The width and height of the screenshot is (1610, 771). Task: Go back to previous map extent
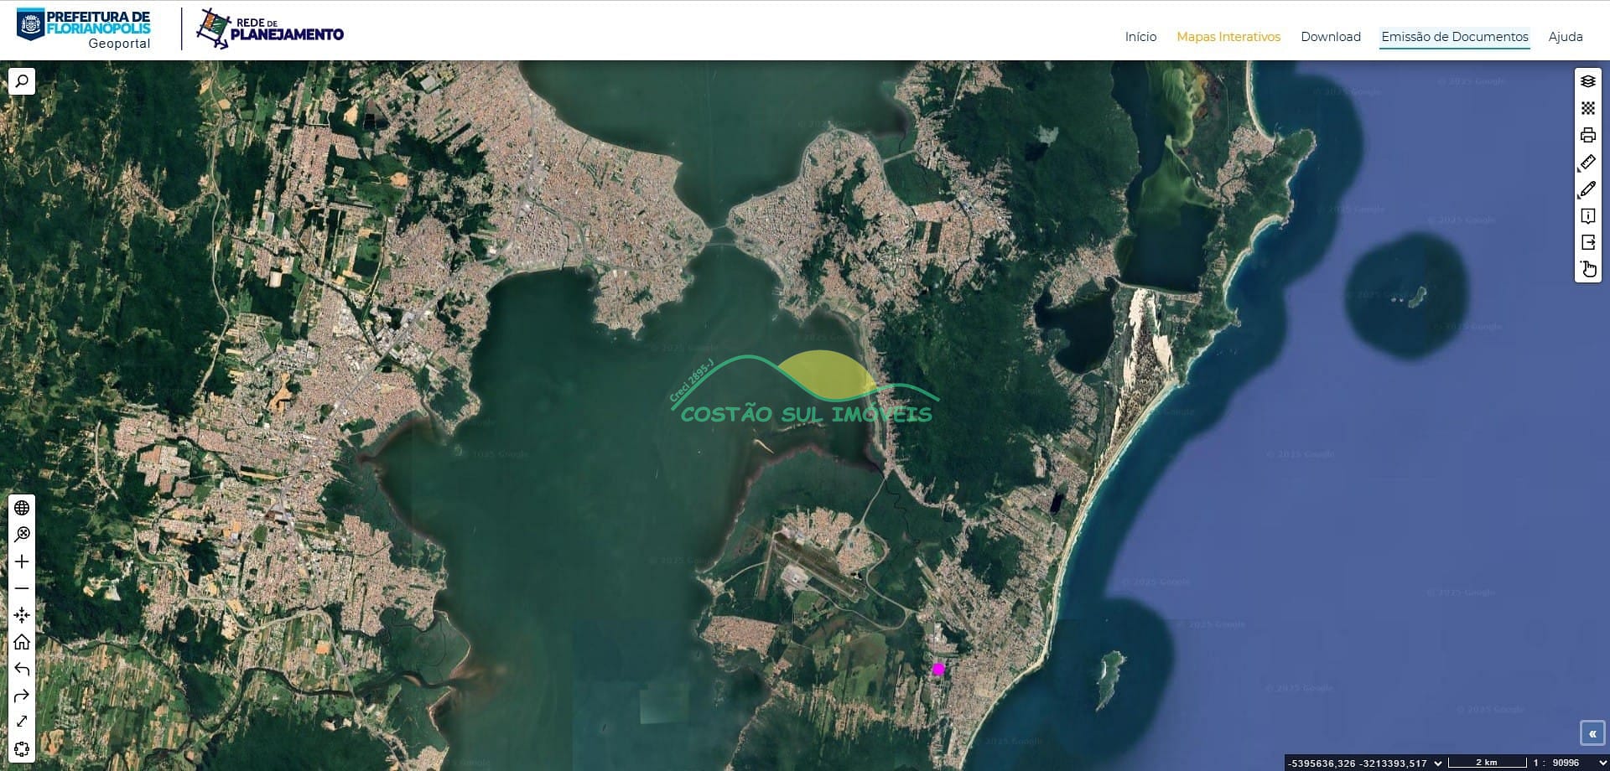(x=22, y=669)
